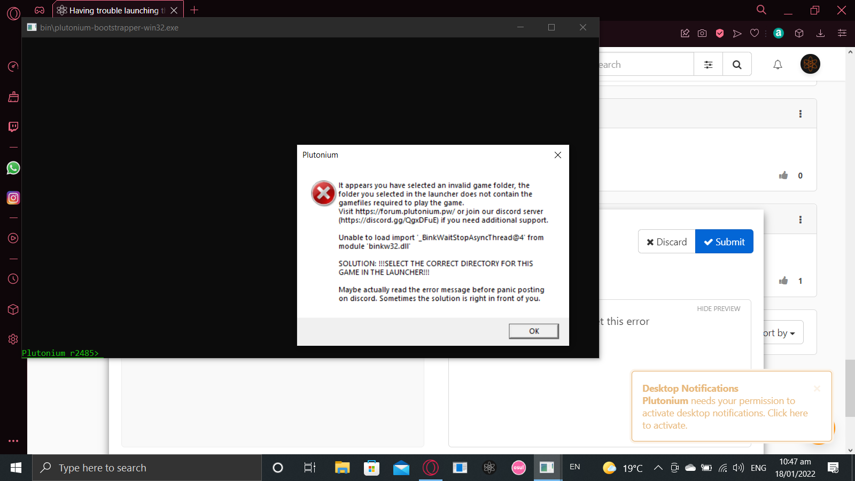Viewport: 855px width, 481px height.
Task: Open the extensions cube in toolbar
Action: pos(799,33)
